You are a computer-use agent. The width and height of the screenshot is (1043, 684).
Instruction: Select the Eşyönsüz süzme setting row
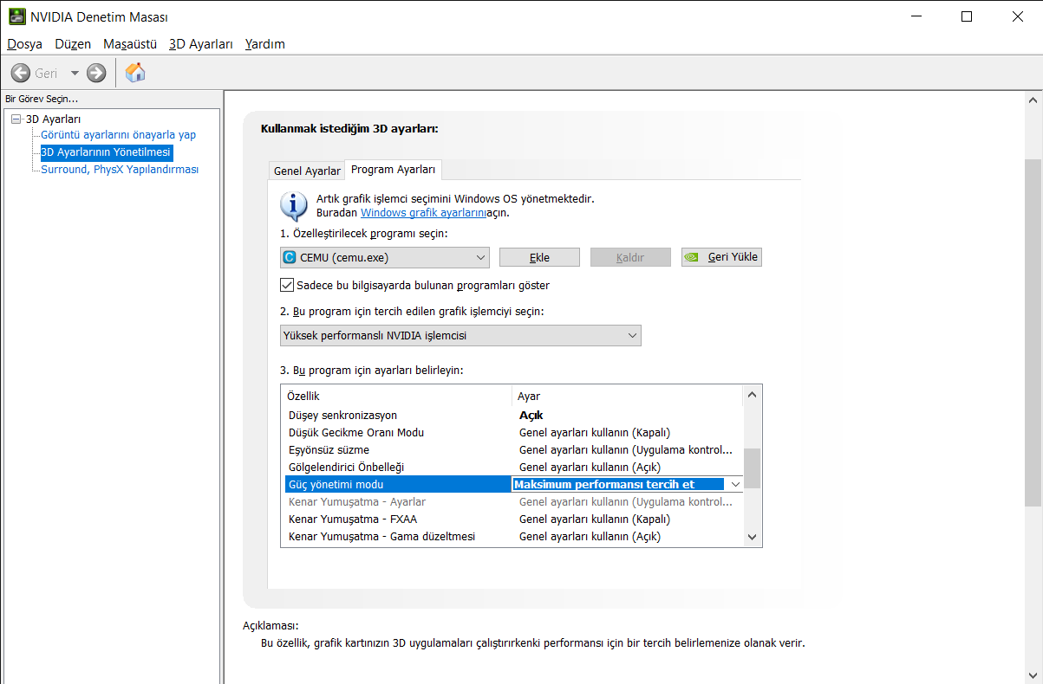512,449
